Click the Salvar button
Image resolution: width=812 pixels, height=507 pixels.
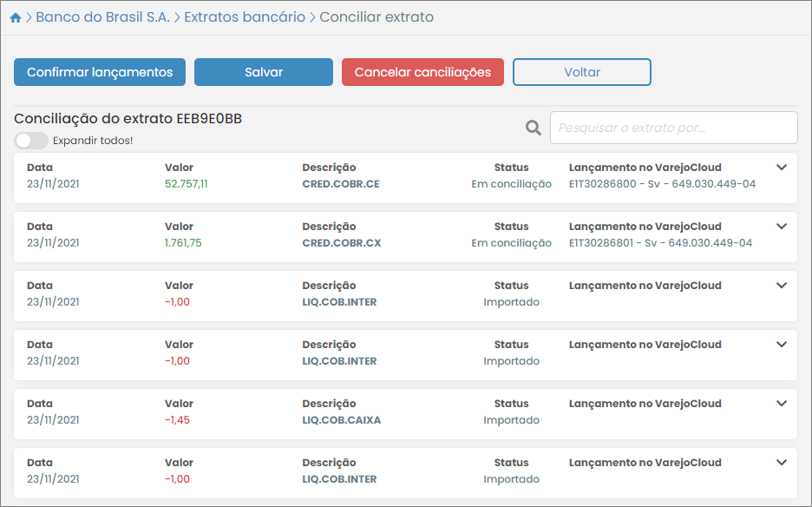[264, 72]
